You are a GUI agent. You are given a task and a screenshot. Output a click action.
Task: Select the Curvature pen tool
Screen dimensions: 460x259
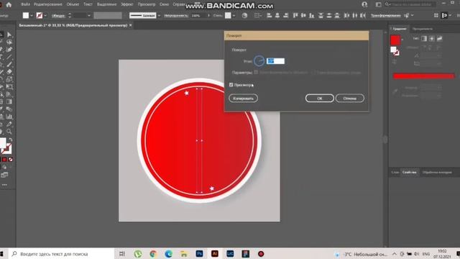point(9,50)
